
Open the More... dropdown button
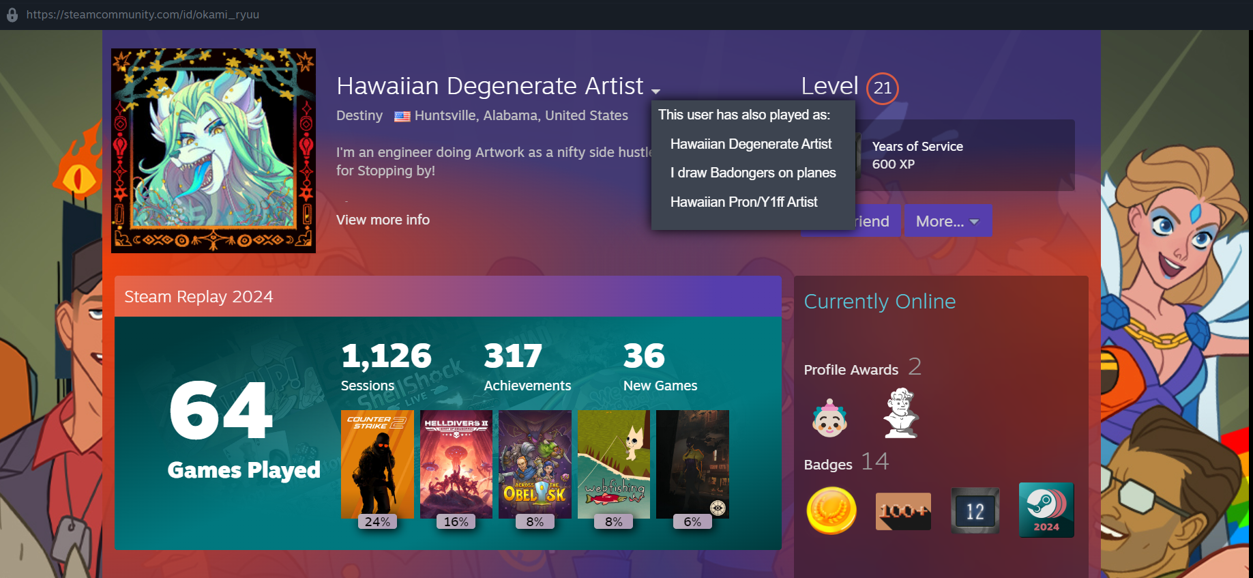948,221
